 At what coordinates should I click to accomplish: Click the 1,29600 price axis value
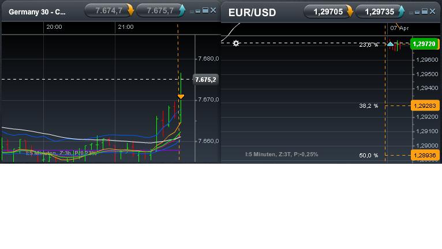click(427, 60)
